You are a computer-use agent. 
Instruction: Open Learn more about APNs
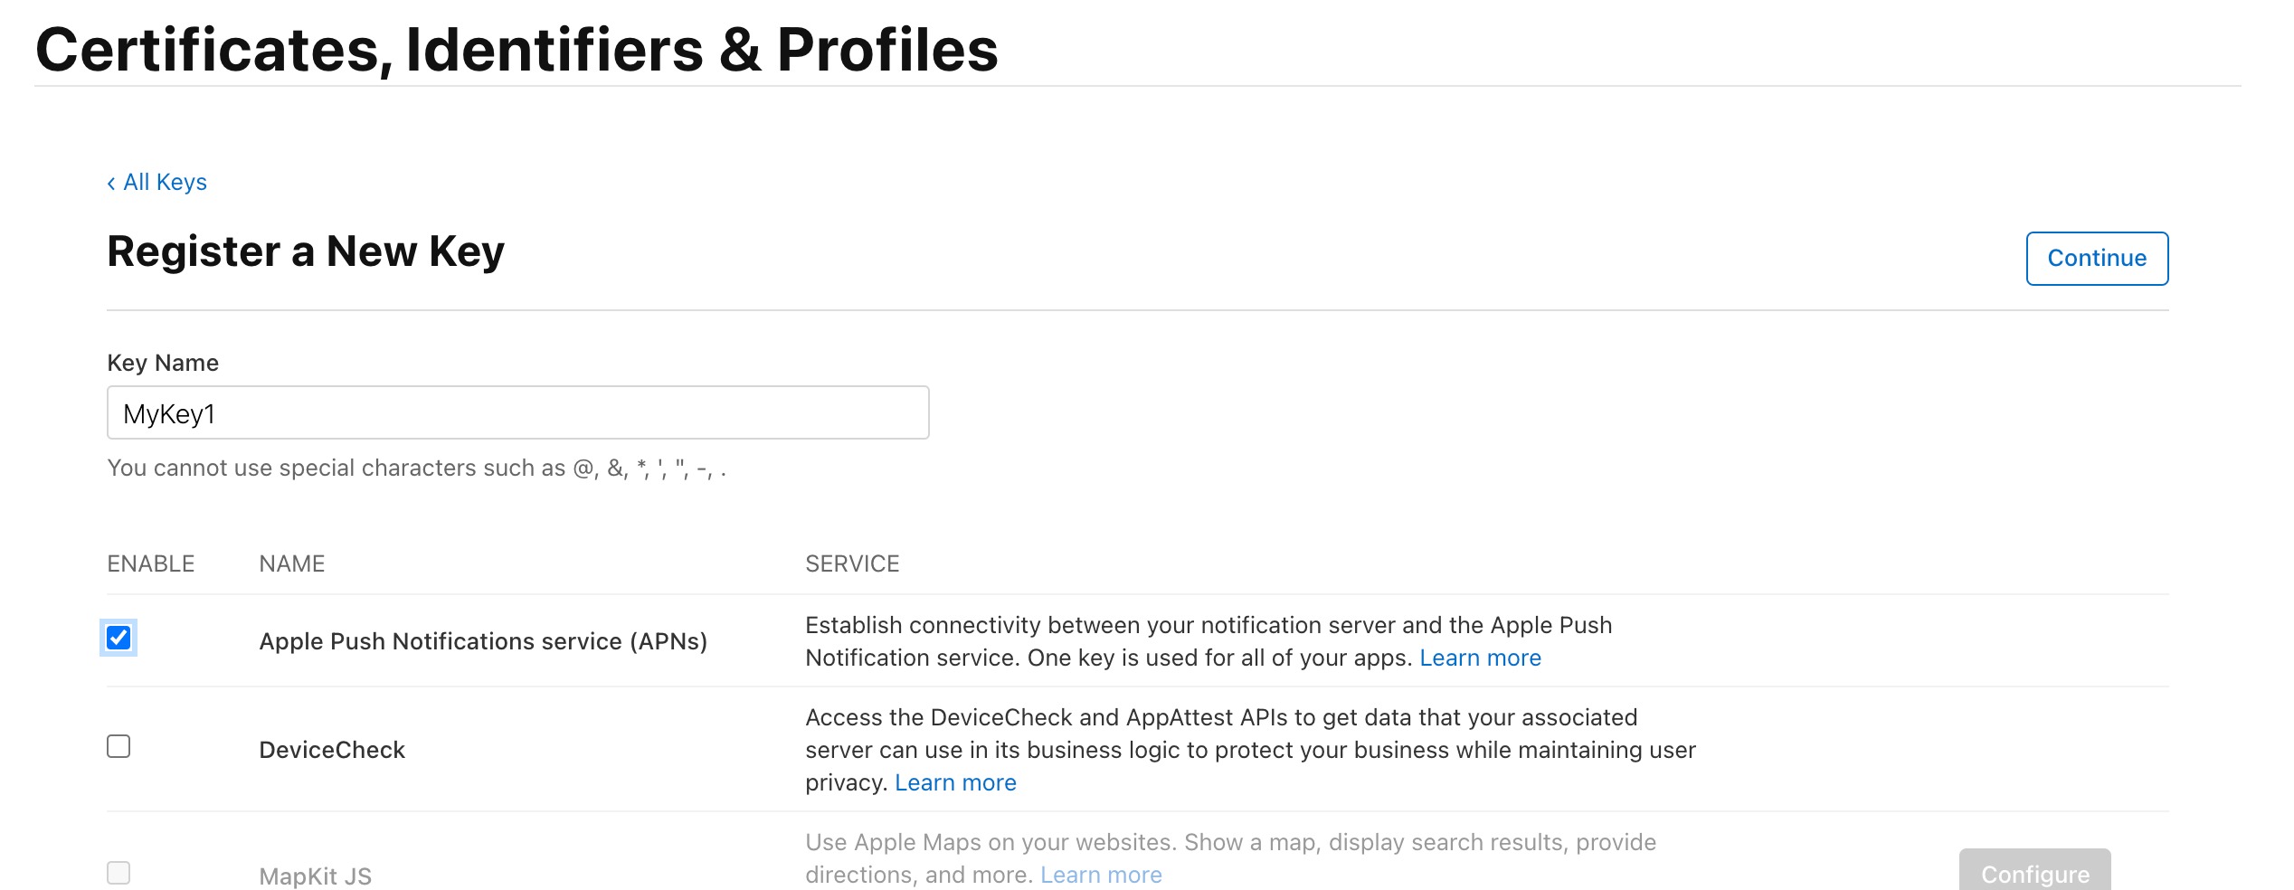pyautogui.click(x=1480, y=658)
